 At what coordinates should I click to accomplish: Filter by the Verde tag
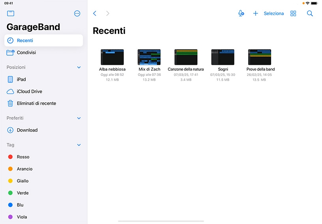click(43, 193)
